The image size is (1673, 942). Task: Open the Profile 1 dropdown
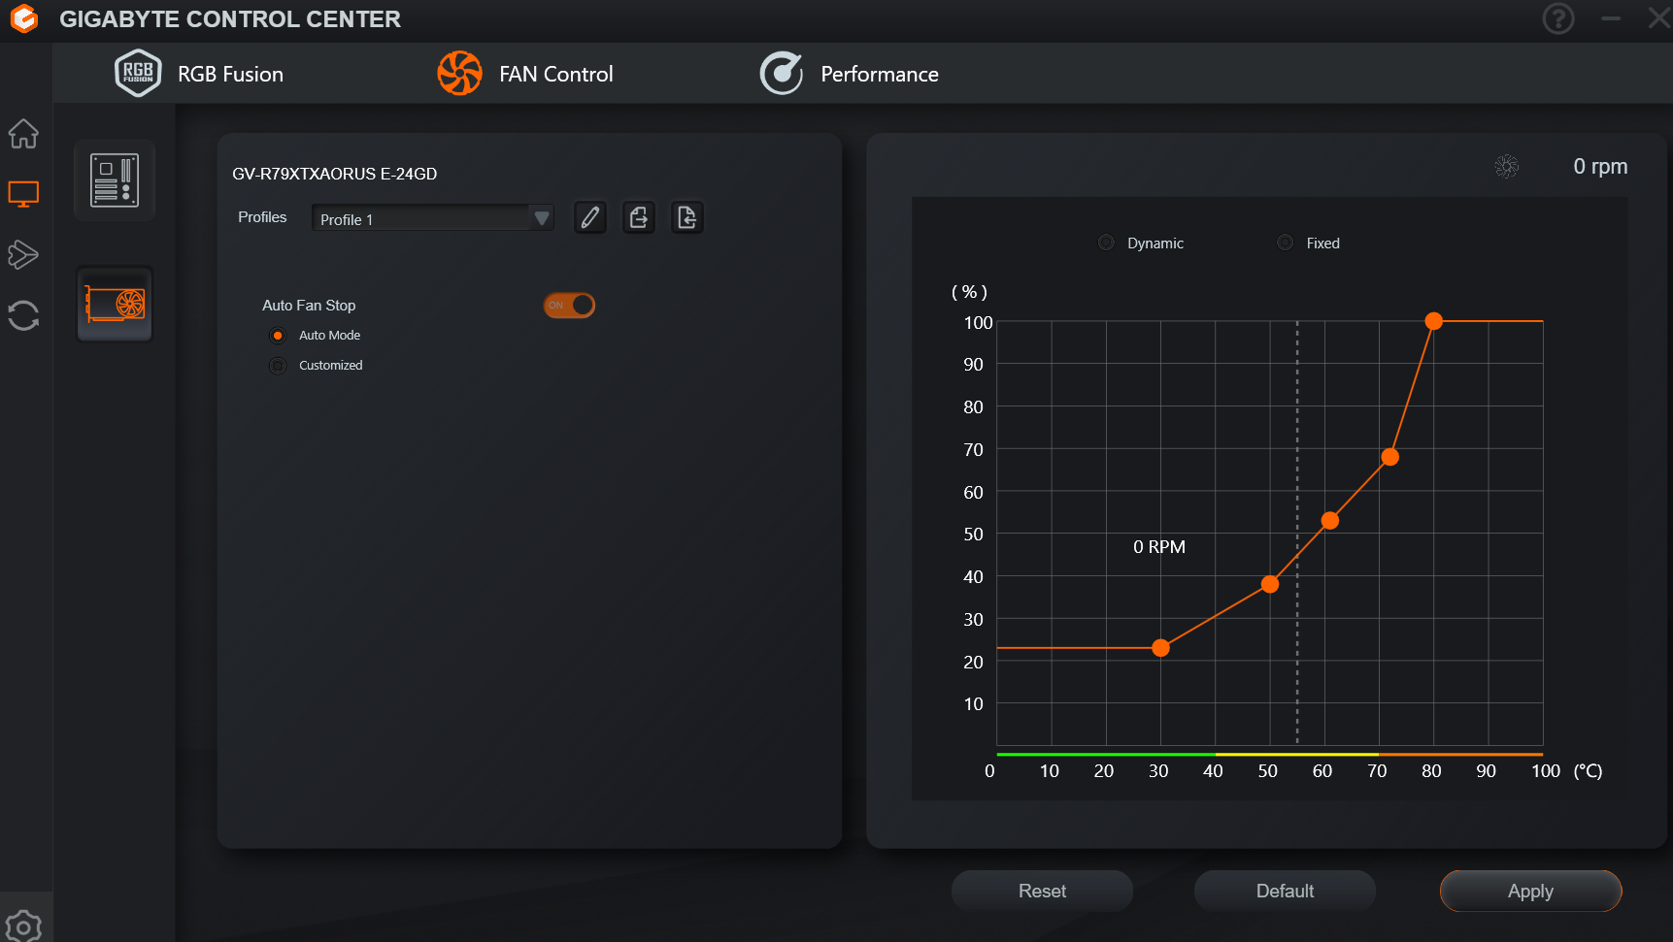pos(432,218)
